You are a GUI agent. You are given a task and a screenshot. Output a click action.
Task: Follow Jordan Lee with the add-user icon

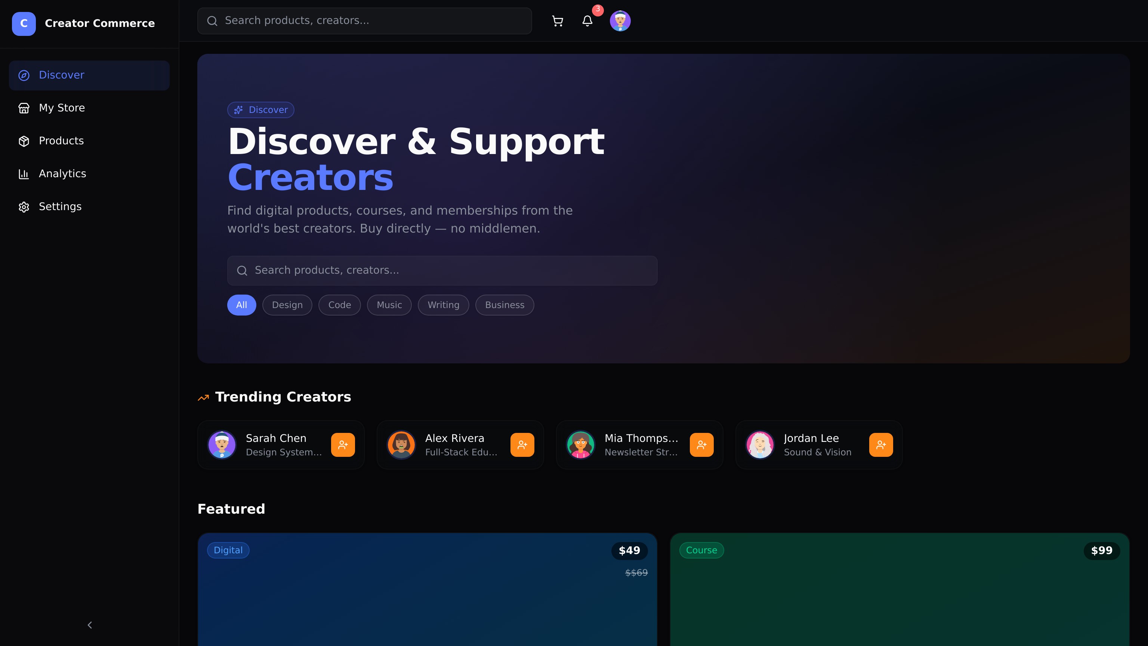[x=880, y=444]
